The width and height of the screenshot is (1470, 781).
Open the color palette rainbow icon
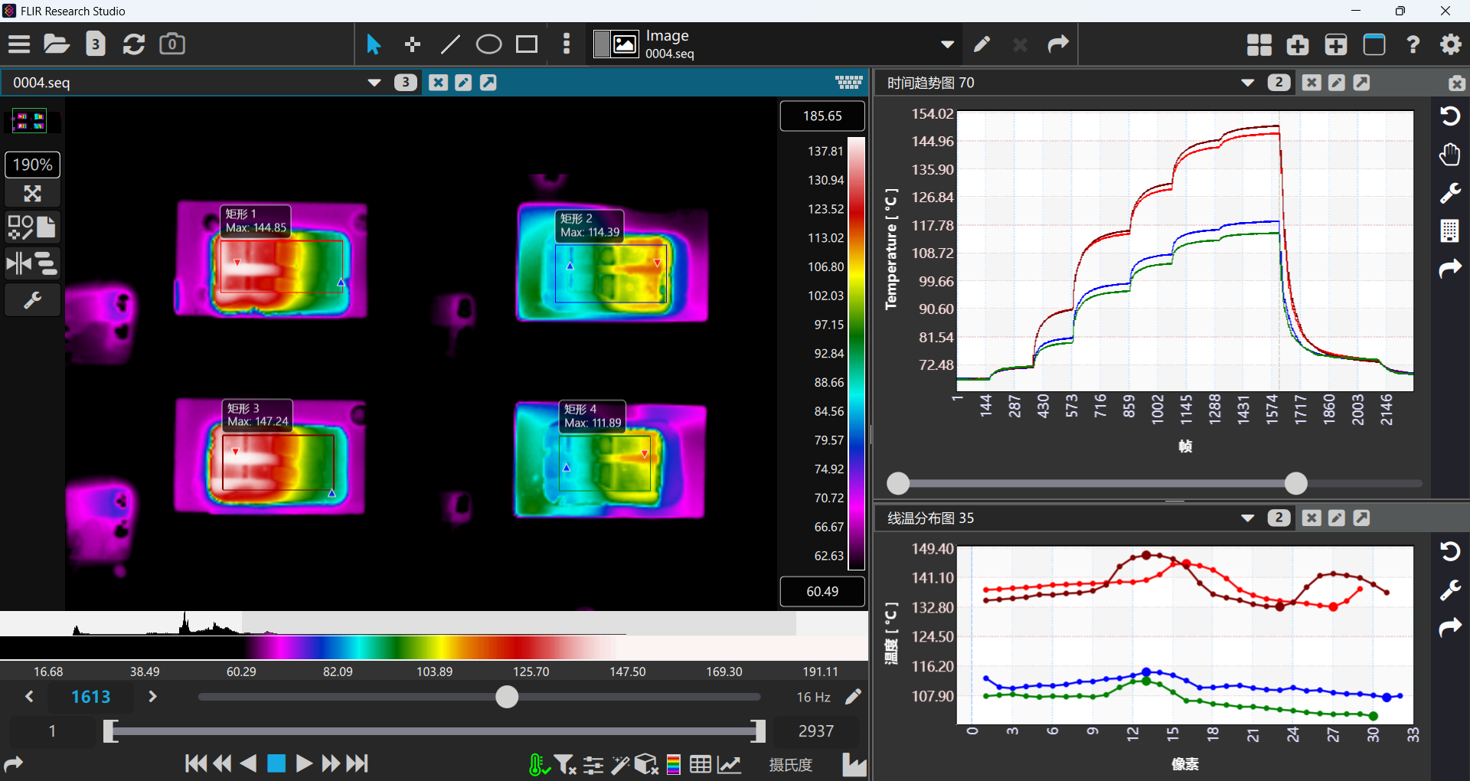click(674, 764)
